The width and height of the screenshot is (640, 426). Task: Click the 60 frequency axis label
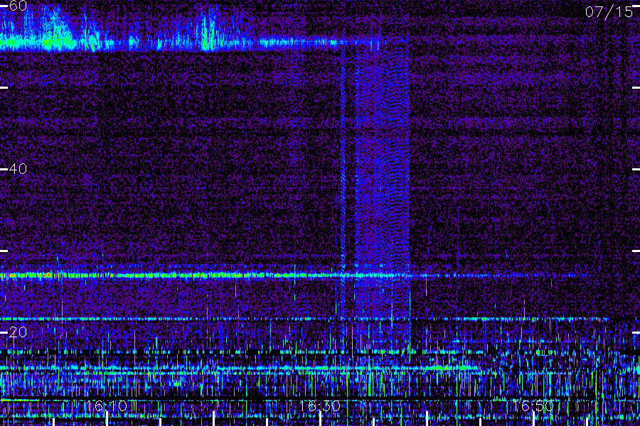[18, 6]
